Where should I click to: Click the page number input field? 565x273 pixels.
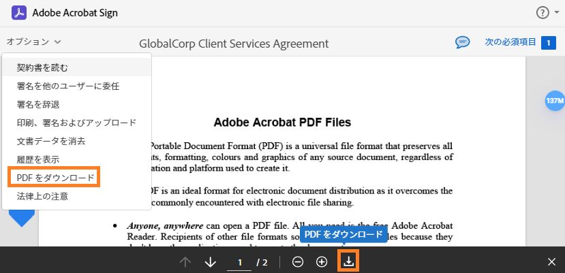pos(239,263)
